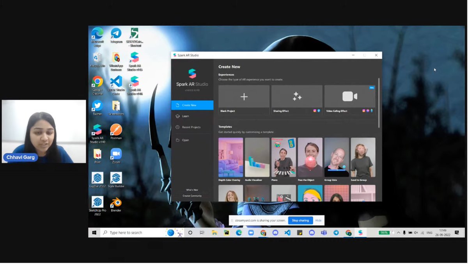The image size is (468, 264).
Task: Open the Piano template
Action: pyautogui.click(x=284, y=159)
